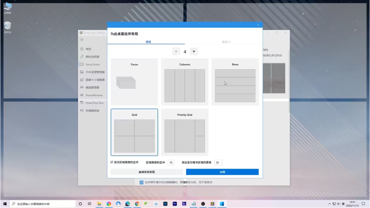Click the taskbar search box
Viewport: 370px width, 208px height.
click(x=43, y=204)
